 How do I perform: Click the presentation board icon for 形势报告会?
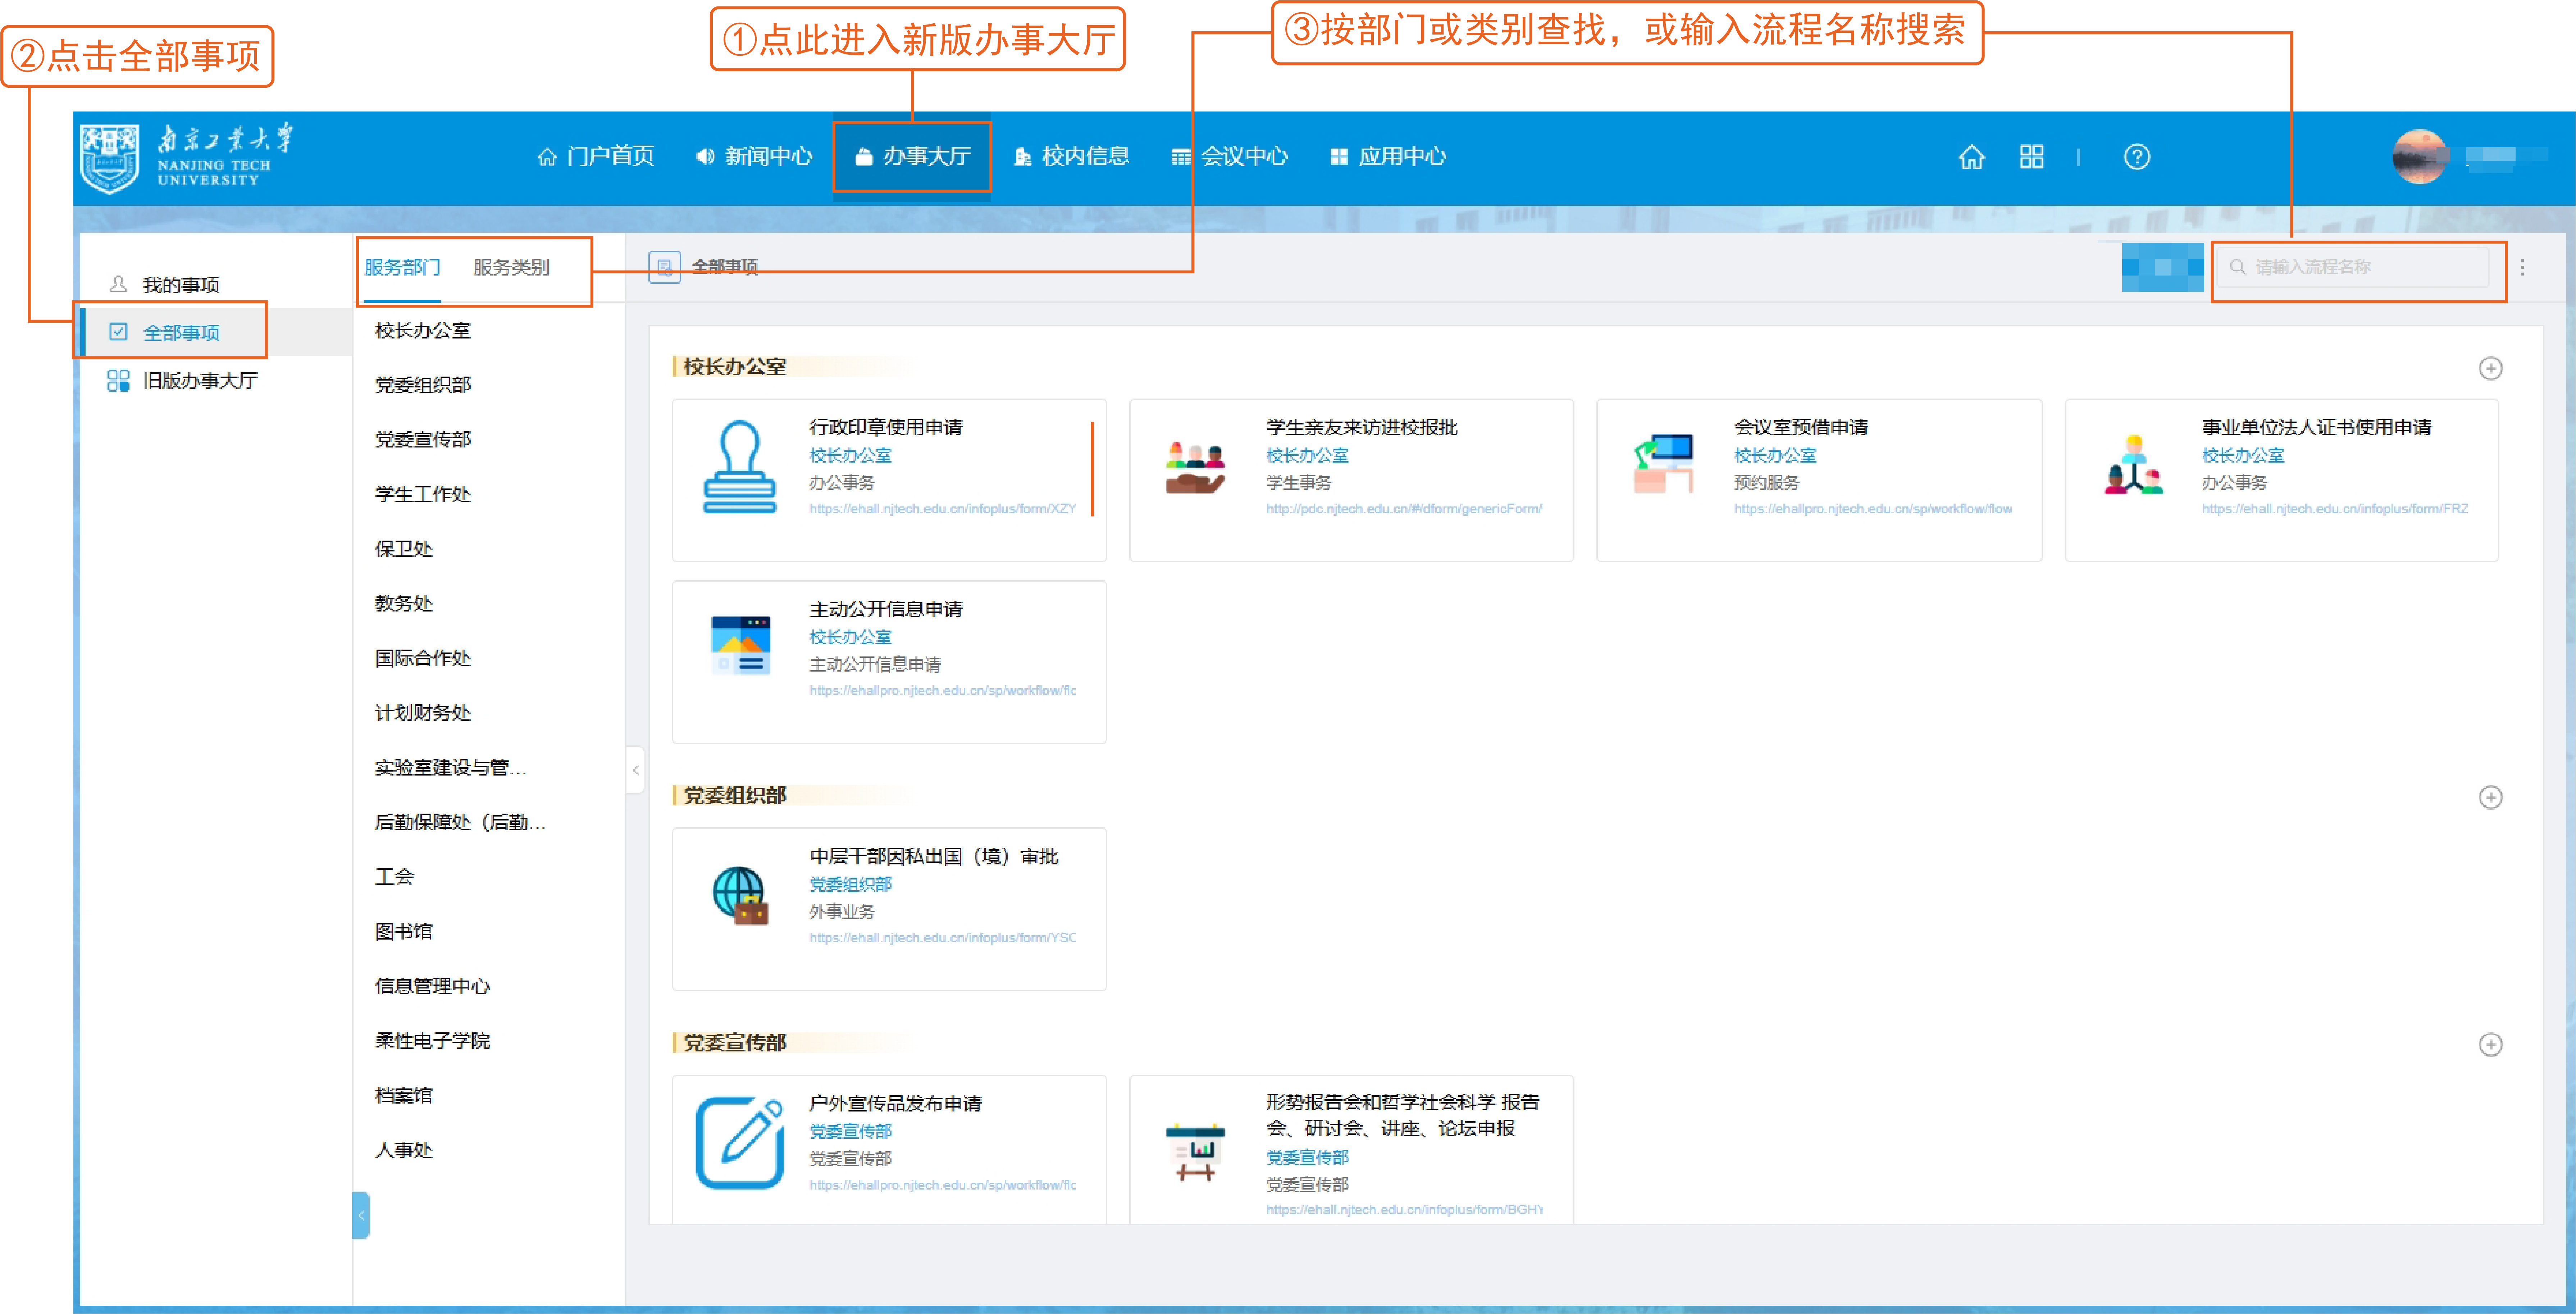[x=1195, y=1153]
